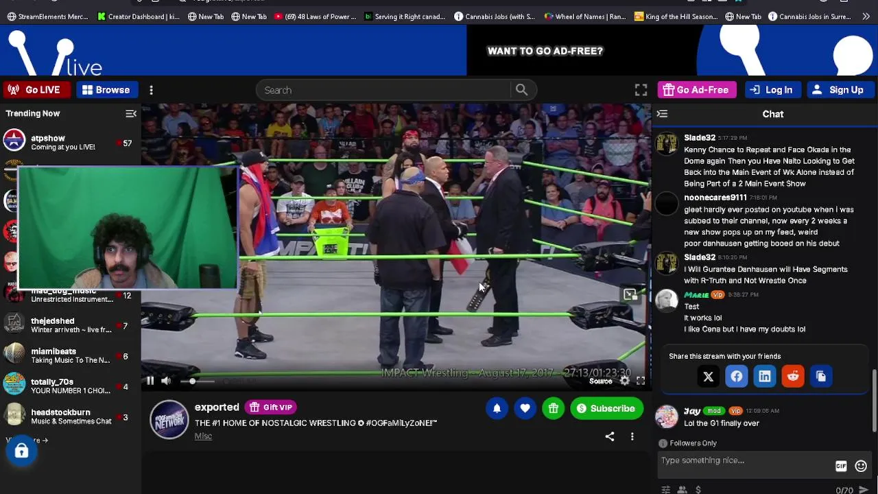Share the stream on Facebook

click(736, 376)
